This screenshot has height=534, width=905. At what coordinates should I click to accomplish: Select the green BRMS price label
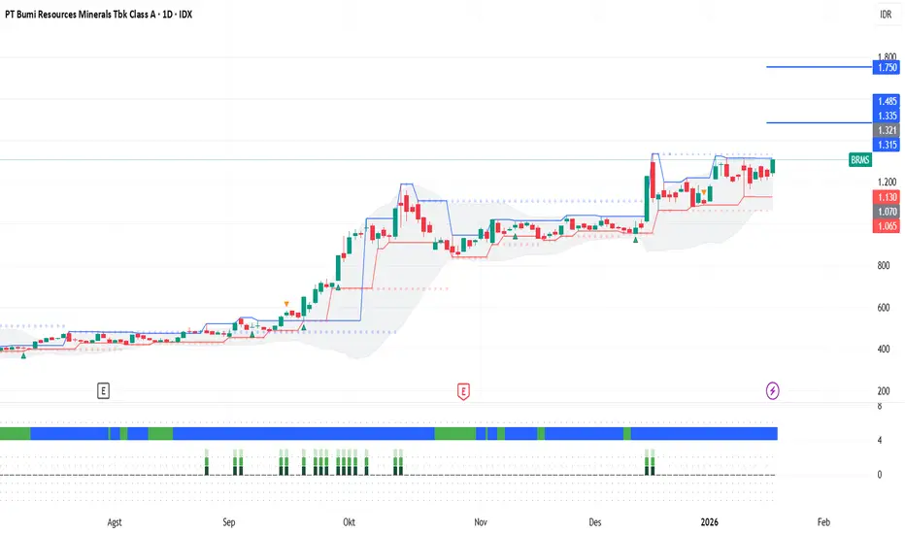click(860, 160)
